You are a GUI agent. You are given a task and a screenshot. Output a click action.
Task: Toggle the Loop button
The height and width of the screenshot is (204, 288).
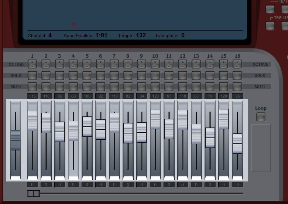point(261,117)
